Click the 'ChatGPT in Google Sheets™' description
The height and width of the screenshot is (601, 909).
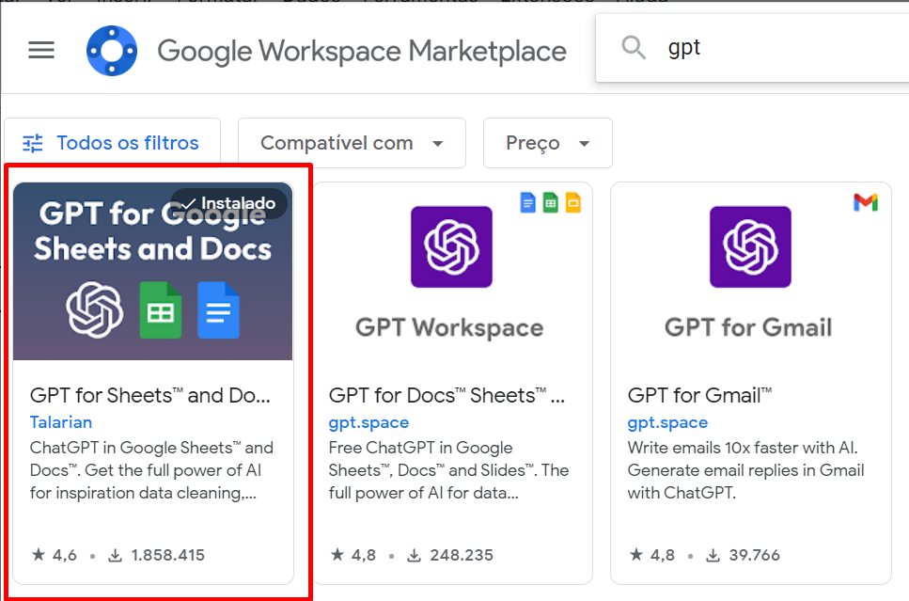point(151,470)
